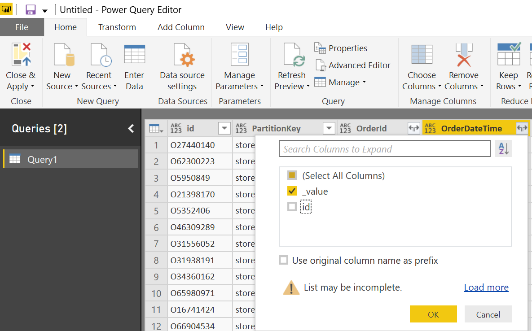
Task: Switch to the View tab
Action: [235, 27]
